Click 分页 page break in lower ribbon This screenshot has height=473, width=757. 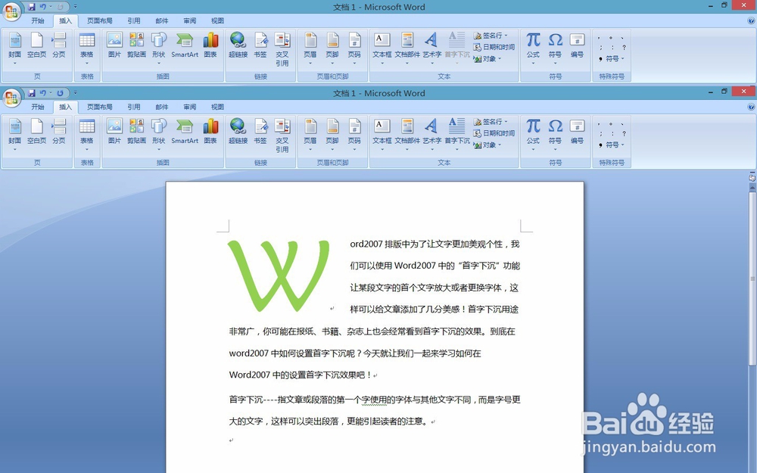[x=59, y=132]
